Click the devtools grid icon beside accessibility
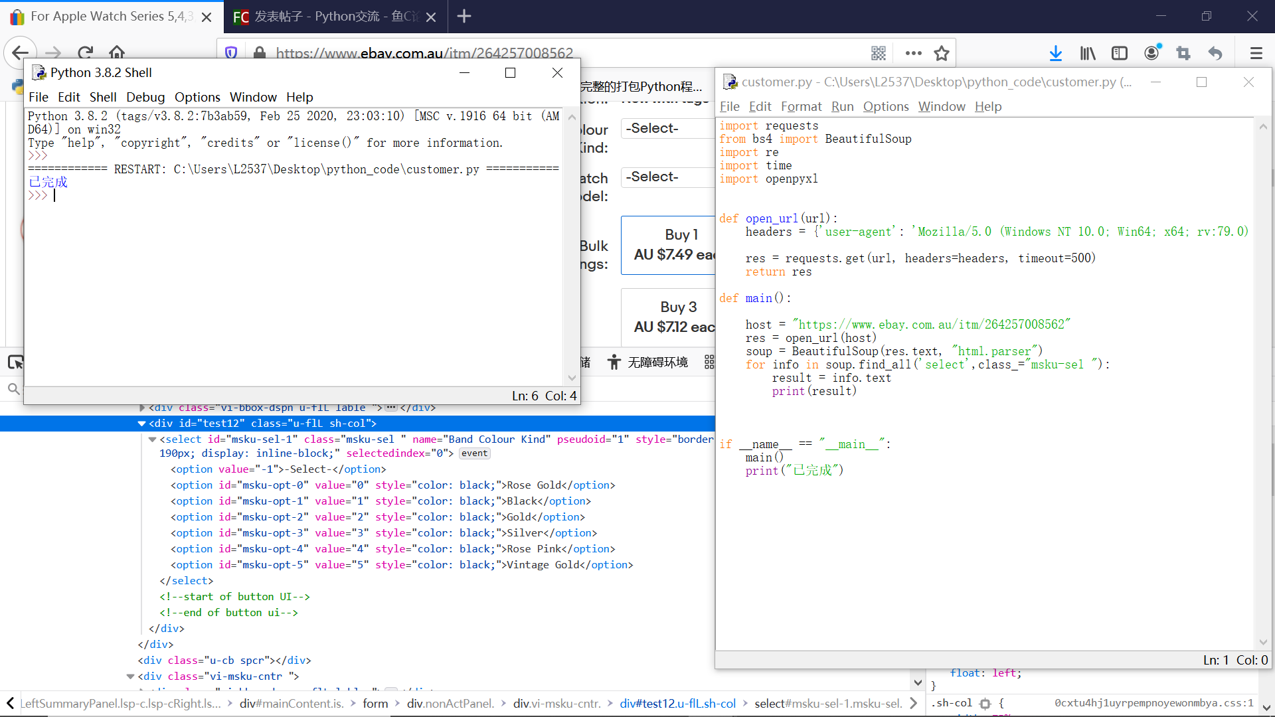 (x=709, y=362)
